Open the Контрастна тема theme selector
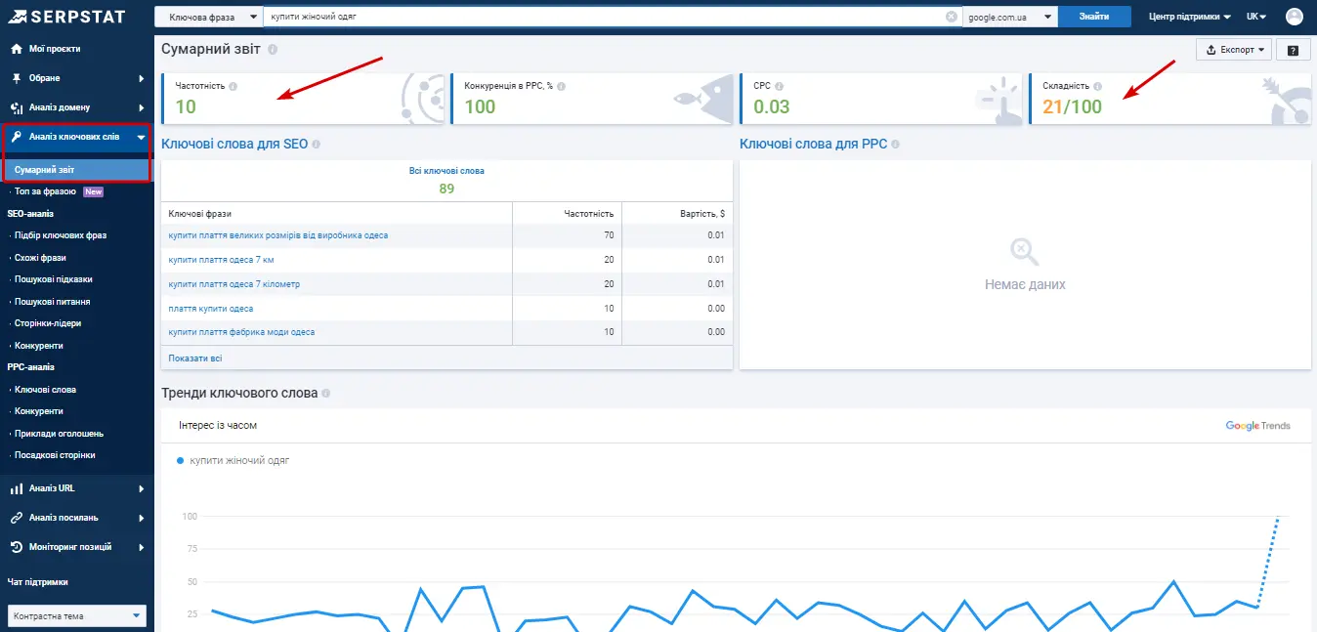1317x632 pixels. coord(77,616)
